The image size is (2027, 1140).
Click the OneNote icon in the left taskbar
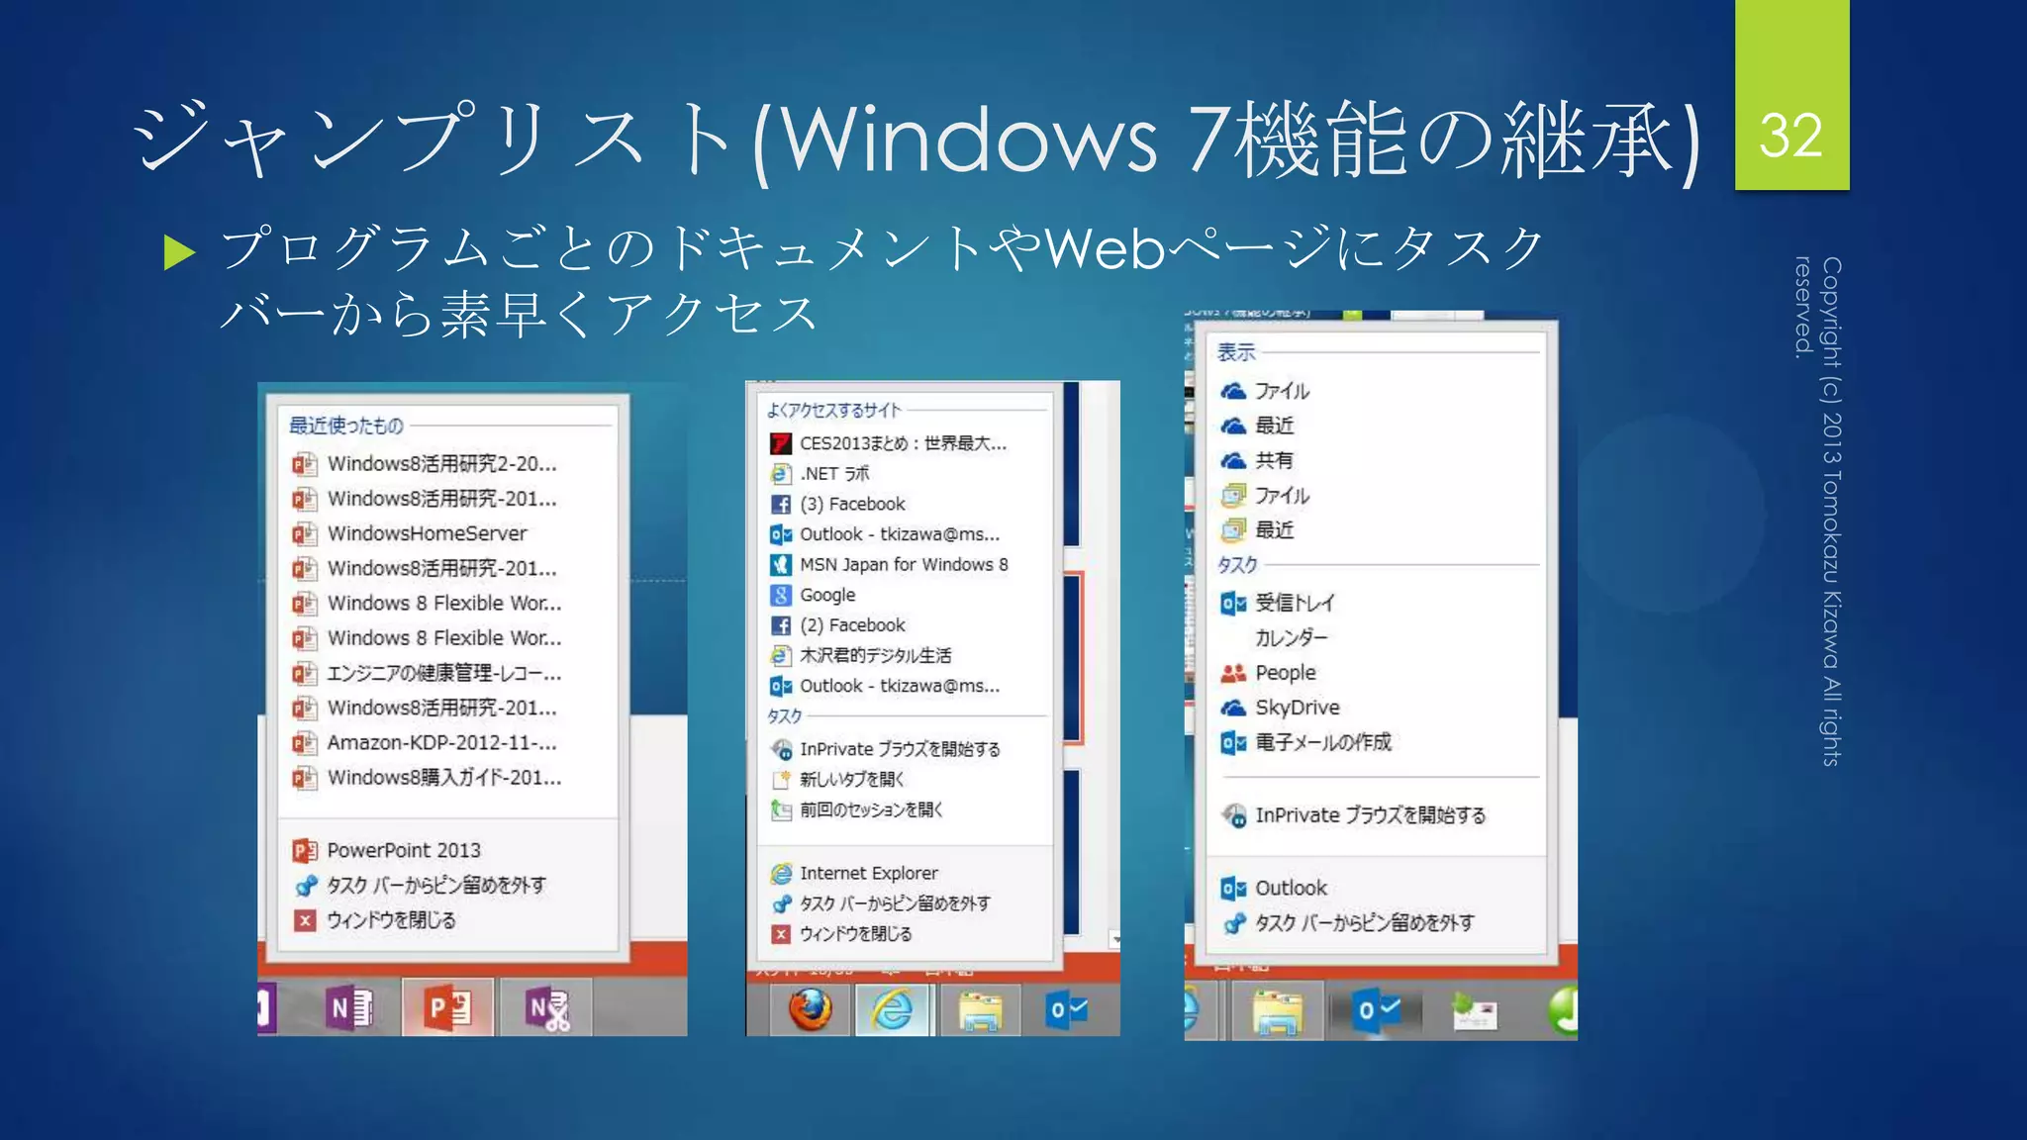[349, 1008]
